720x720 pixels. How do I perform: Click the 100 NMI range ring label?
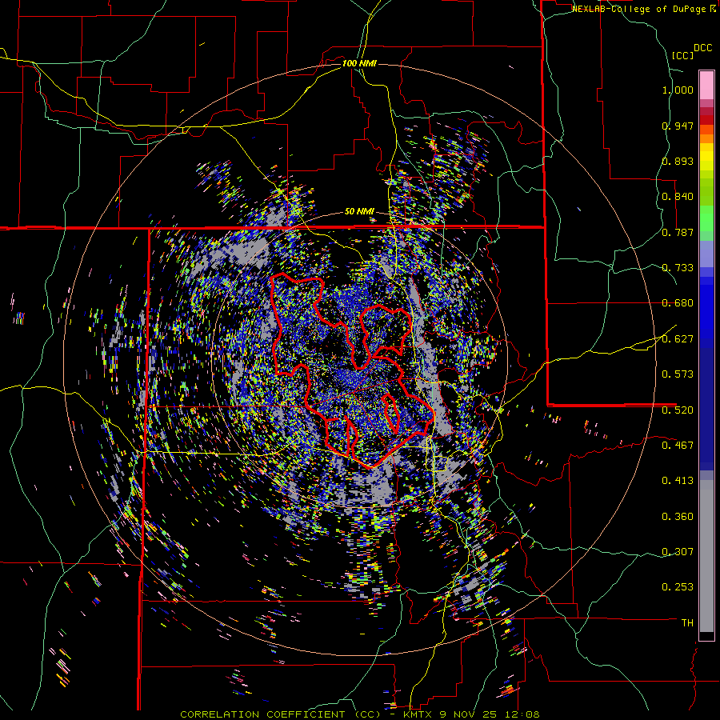(359, 63)
